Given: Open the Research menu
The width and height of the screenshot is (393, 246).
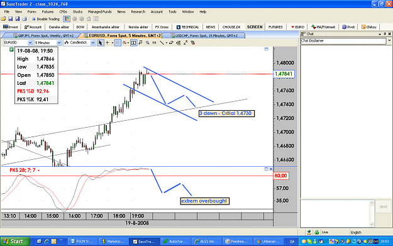Looking at the screenshot, I should 138,12.
